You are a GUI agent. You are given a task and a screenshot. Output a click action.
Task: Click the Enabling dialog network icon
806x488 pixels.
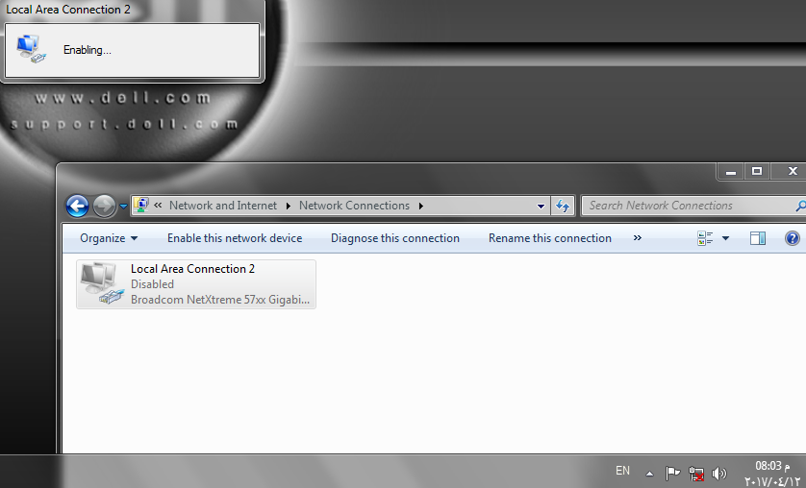coord(31,49)
